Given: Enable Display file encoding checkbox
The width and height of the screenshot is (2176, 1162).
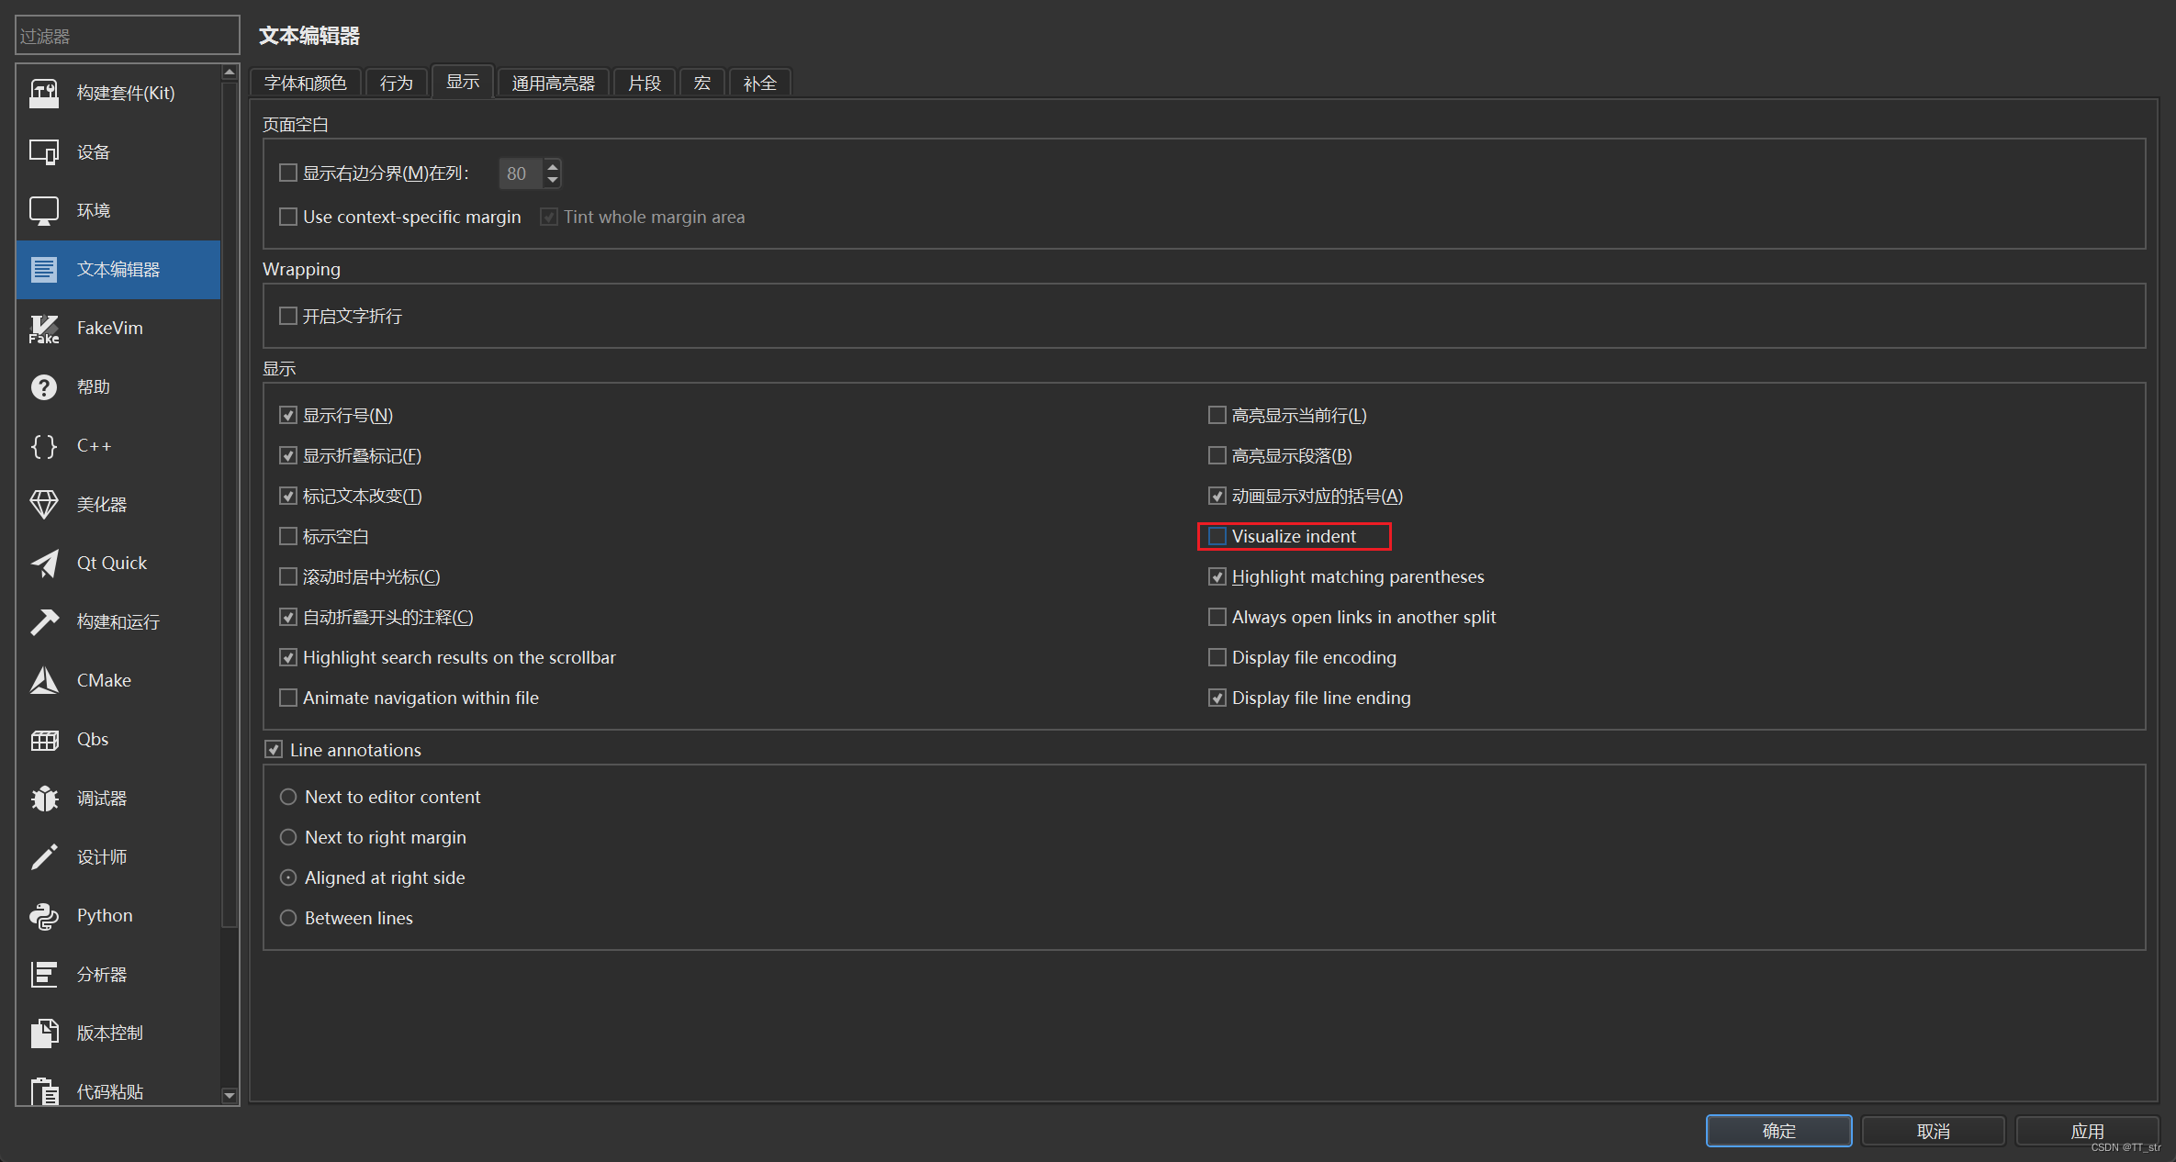Looking at the screenshot, I should [1217, 657].
